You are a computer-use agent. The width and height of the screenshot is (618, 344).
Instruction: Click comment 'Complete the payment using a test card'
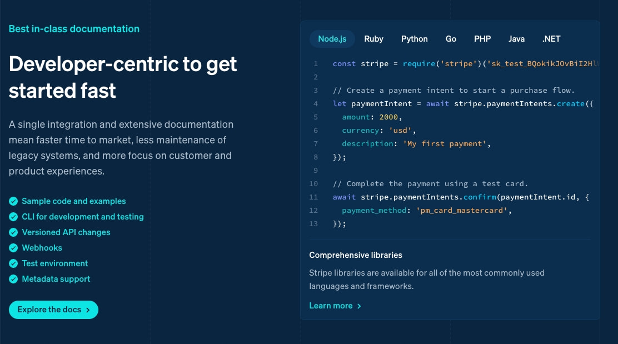[430, 183]
